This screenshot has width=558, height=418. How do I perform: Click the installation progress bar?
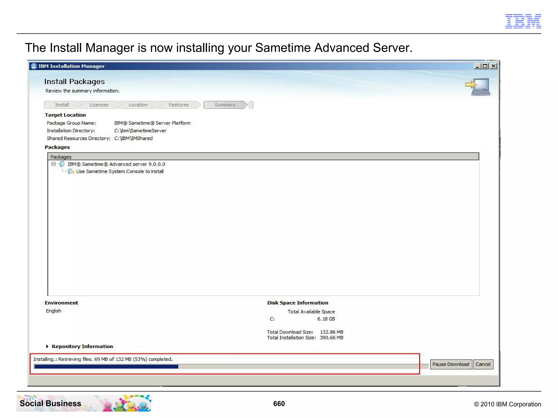click(x=231, y=367)
